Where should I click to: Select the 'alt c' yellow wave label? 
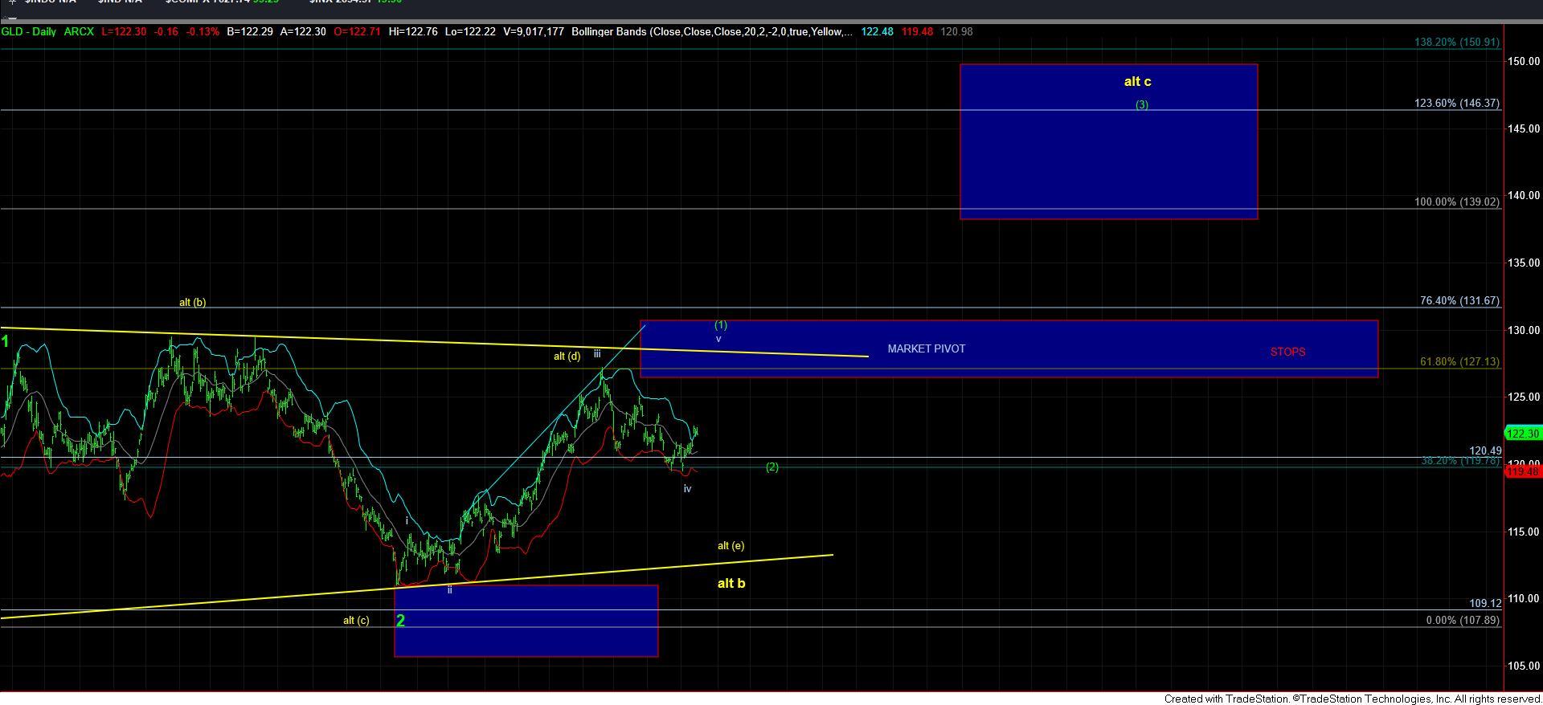pyautogui.click(x=1137, y=81)
